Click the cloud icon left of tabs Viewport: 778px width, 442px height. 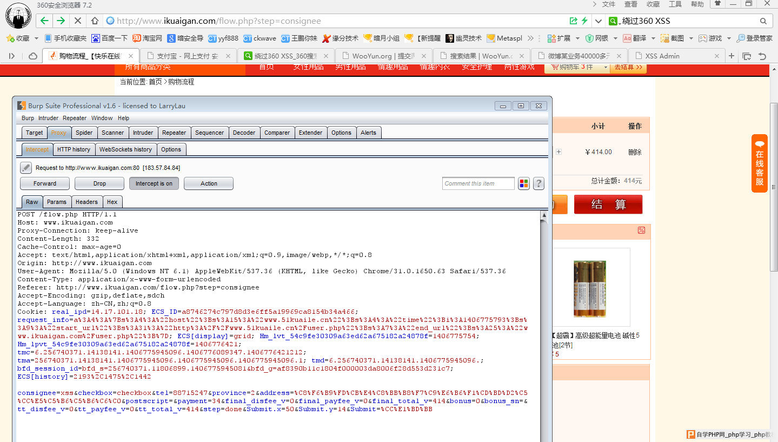click(33, 56)
